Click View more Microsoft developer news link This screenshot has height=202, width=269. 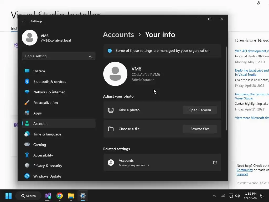pos(252,118)
